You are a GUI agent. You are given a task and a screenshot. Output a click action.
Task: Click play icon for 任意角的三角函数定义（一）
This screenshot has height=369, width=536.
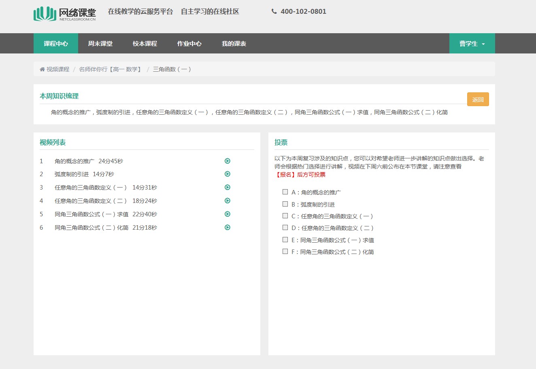pos(228,187)
